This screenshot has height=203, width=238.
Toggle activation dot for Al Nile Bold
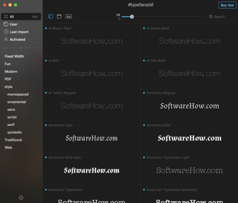tap(144, 61)
